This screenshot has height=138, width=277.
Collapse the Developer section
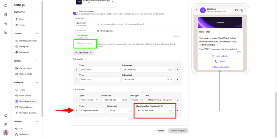coord(37,121)
